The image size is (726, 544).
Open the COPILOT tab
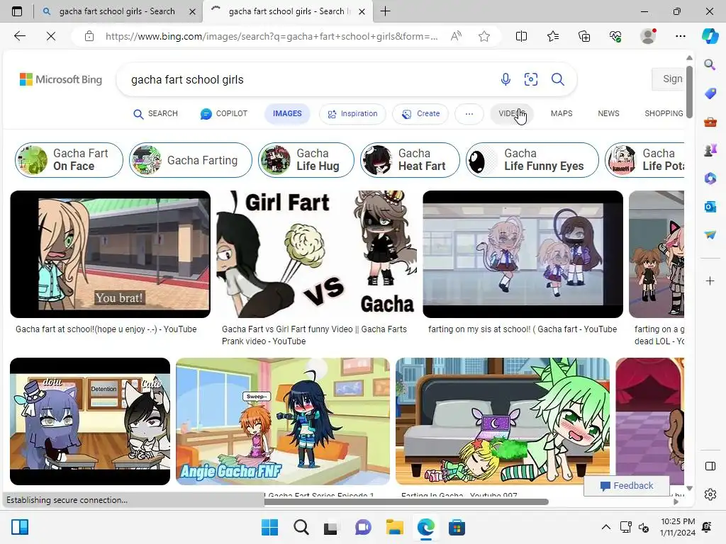[x=224, y=114]
